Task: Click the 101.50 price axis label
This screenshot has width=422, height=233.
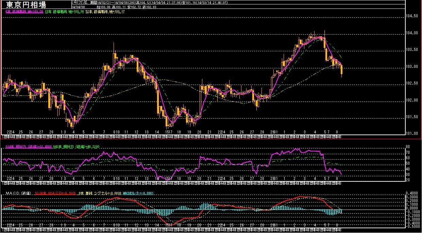Action: click(412, 117)
